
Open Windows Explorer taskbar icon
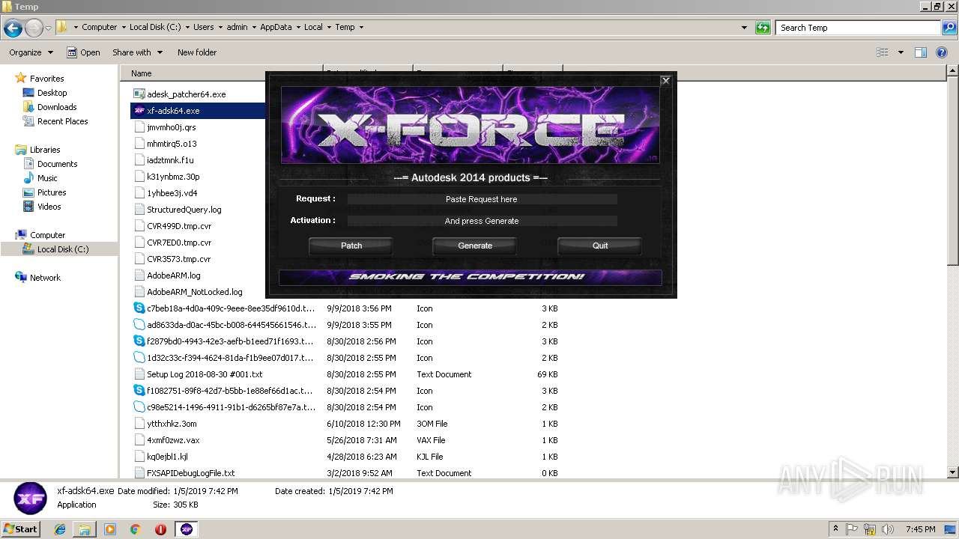(x=85, y=529)
